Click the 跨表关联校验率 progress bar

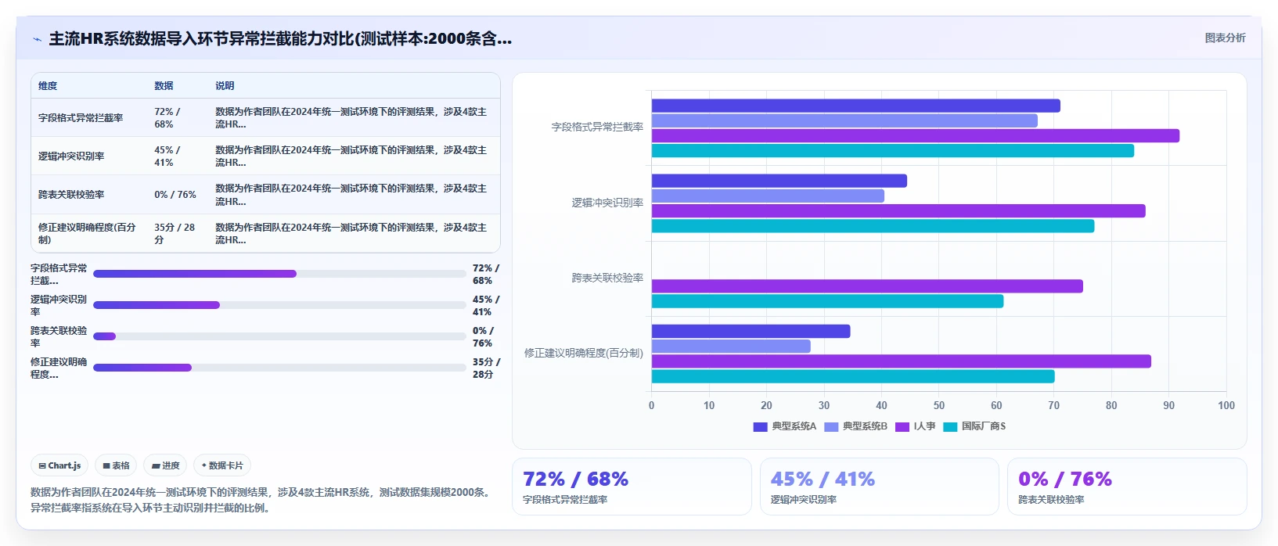click(x=279, y=336)
